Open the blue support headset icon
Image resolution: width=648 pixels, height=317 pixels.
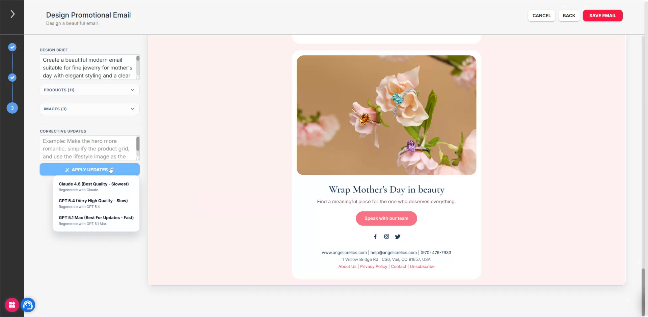[x=28, y=305]
